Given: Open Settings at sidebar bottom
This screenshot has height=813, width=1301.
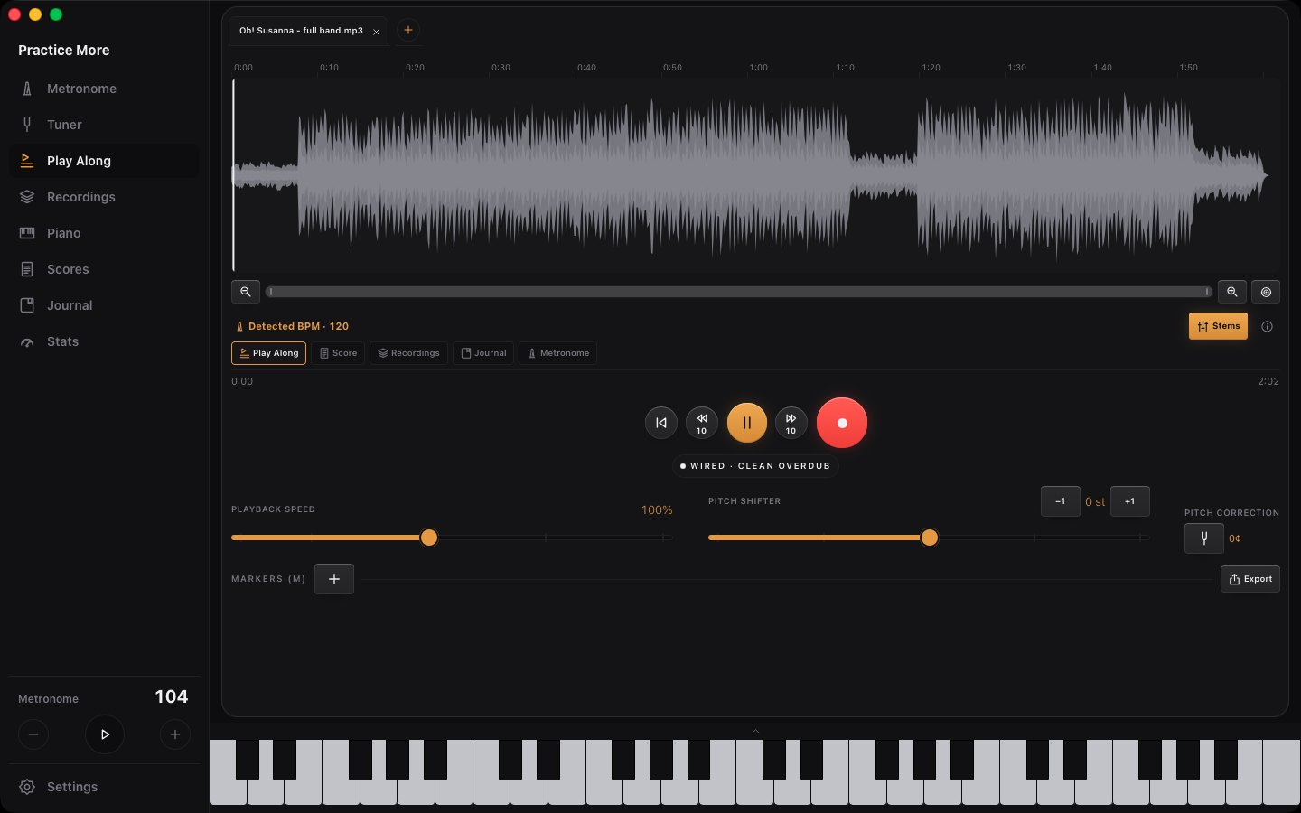Looking at the screenshot, I should (x=104, y=787).
